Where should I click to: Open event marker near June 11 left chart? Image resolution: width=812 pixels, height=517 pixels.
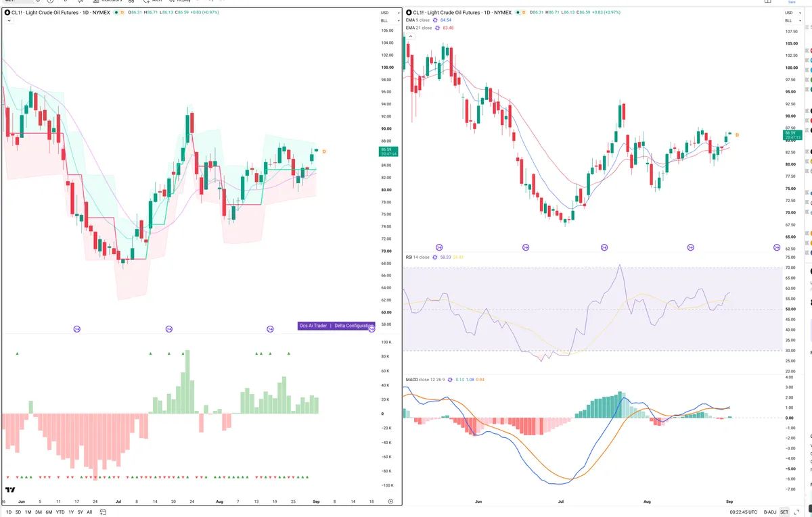(x=77, y=329)
